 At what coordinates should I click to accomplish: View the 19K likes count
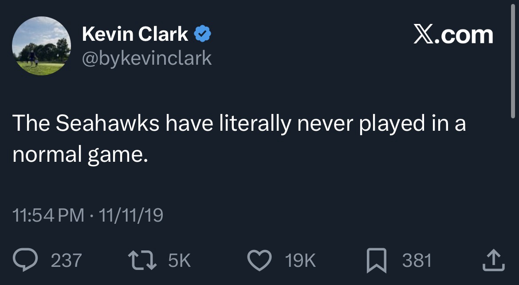tap(300, 260)
